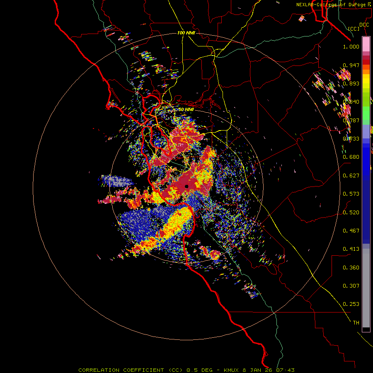Click the black radar site dot
The width and height of the screenshot is (373, 373).
[186, 186]
